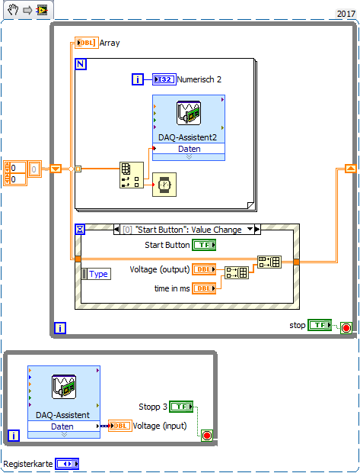Click the lower while loop stop terminal
The width and height of the screenshot is (360, 473).
coord(207,436)
